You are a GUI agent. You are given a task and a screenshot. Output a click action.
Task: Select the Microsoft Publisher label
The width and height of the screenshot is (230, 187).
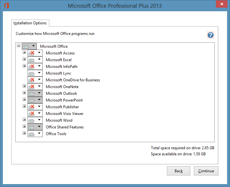pos(62,107)
